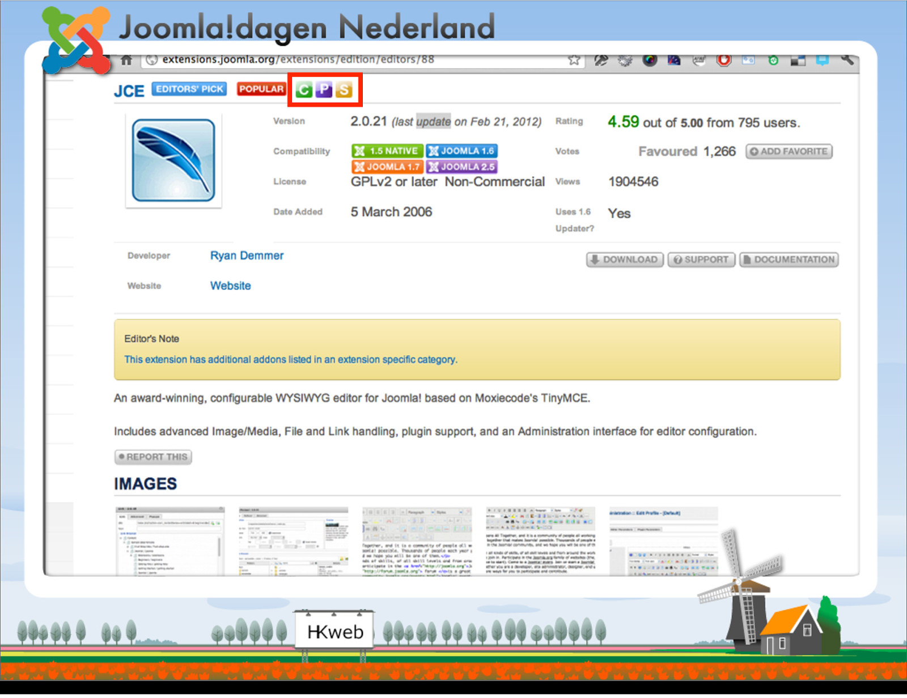
Task: Click the red Popular badge
Action: click(261, 89)
